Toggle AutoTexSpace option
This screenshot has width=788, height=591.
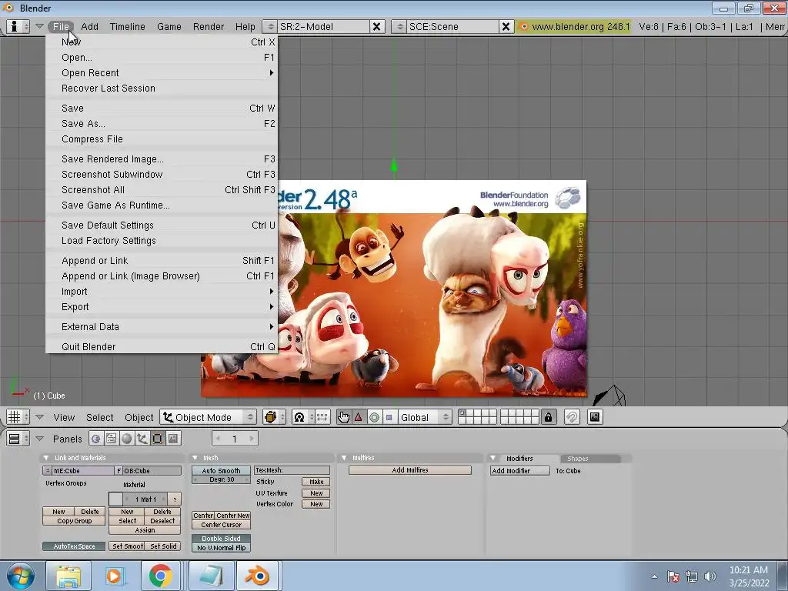pyautogui.click(x=74, y=546)
